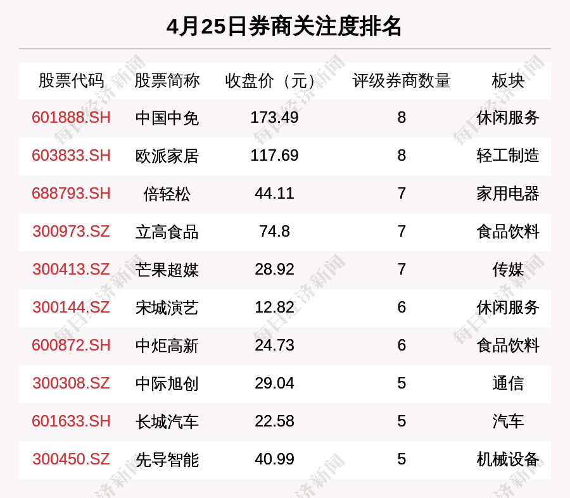570x498 pixels.
Task: Open stock code 603833.SH
Action: (x=71, y=156)
